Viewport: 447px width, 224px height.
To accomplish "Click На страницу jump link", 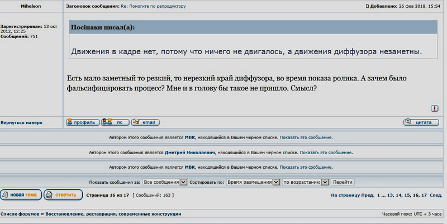I will (x=345, y=195).
